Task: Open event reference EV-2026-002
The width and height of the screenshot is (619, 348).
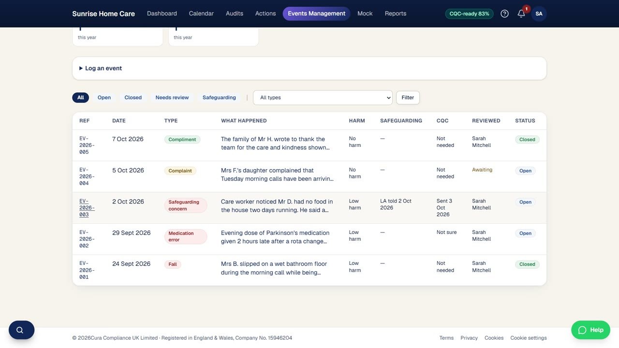Action: [x=87, y=239]
